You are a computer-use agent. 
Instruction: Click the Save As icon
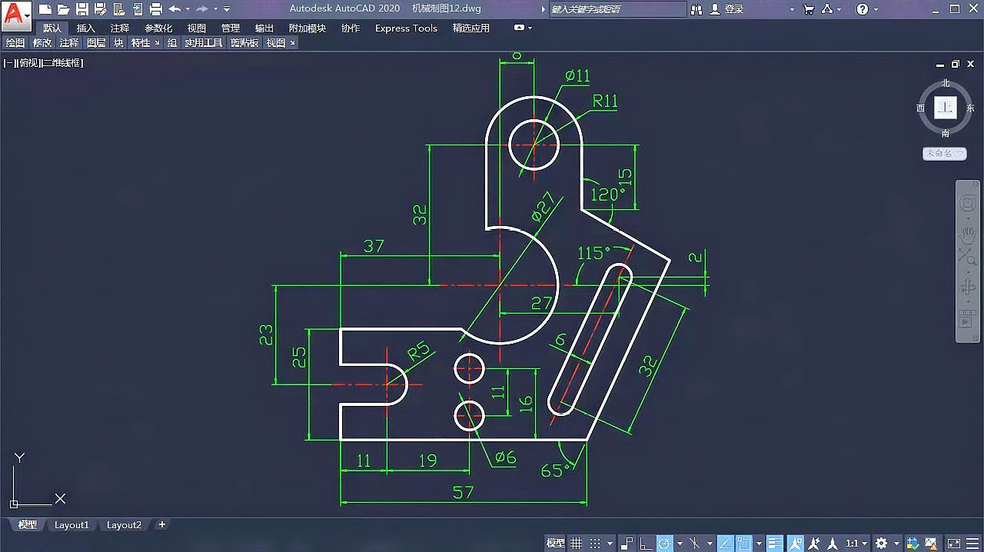pyautogui.click(x=100, y=9)
